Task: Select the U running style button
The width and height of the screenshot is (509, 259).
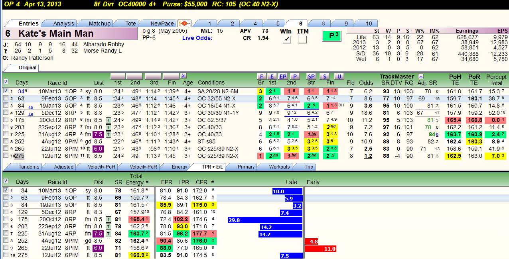Action: [339, 77]
